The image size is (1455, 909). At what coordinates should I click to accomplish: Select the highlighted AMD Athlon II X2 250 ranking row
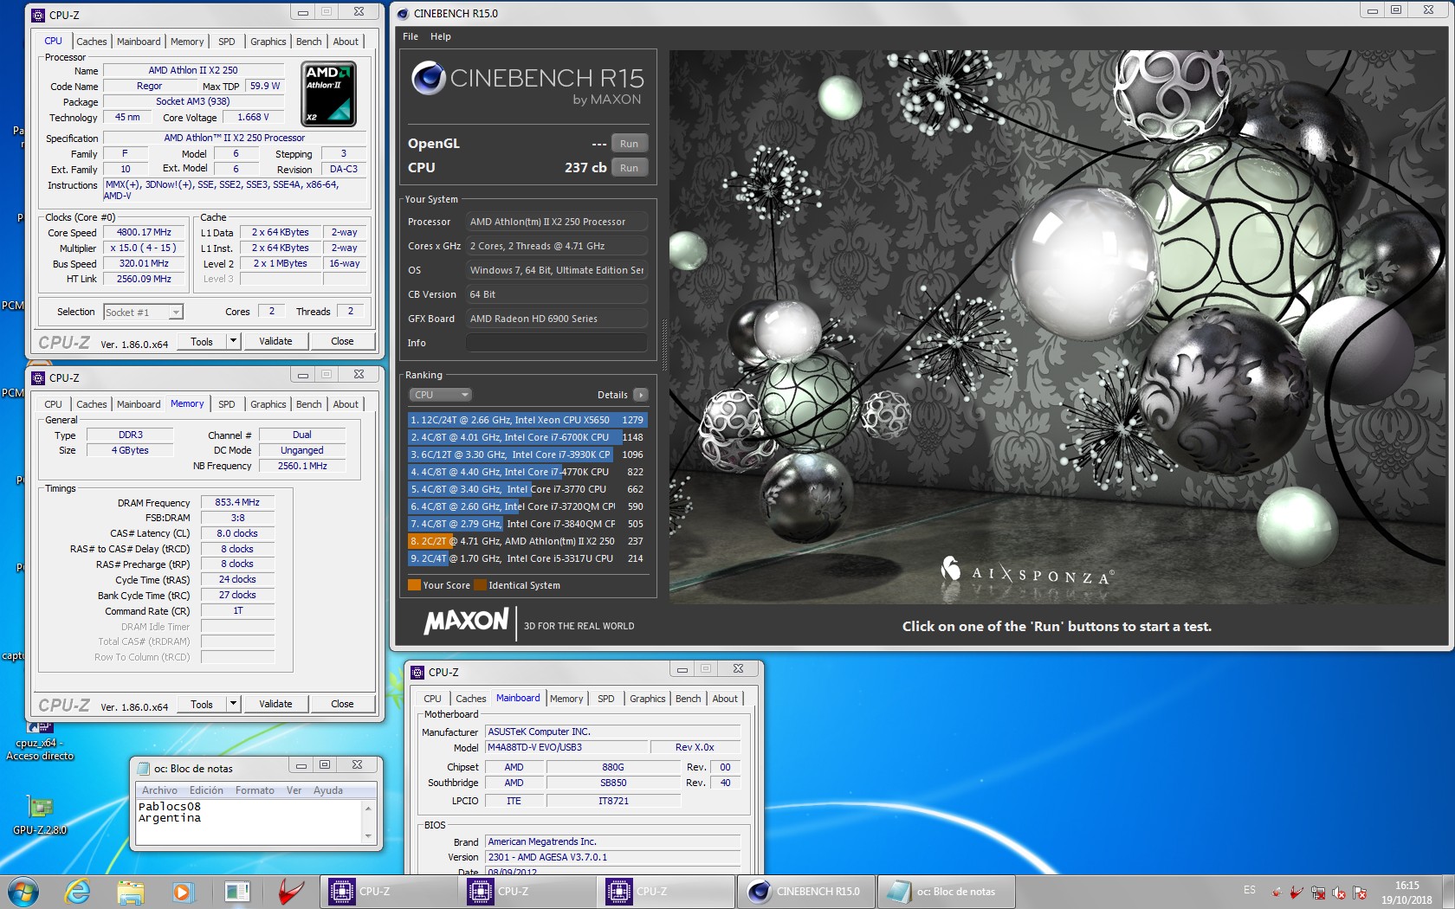pyautogui.click(x=527, y=541)
